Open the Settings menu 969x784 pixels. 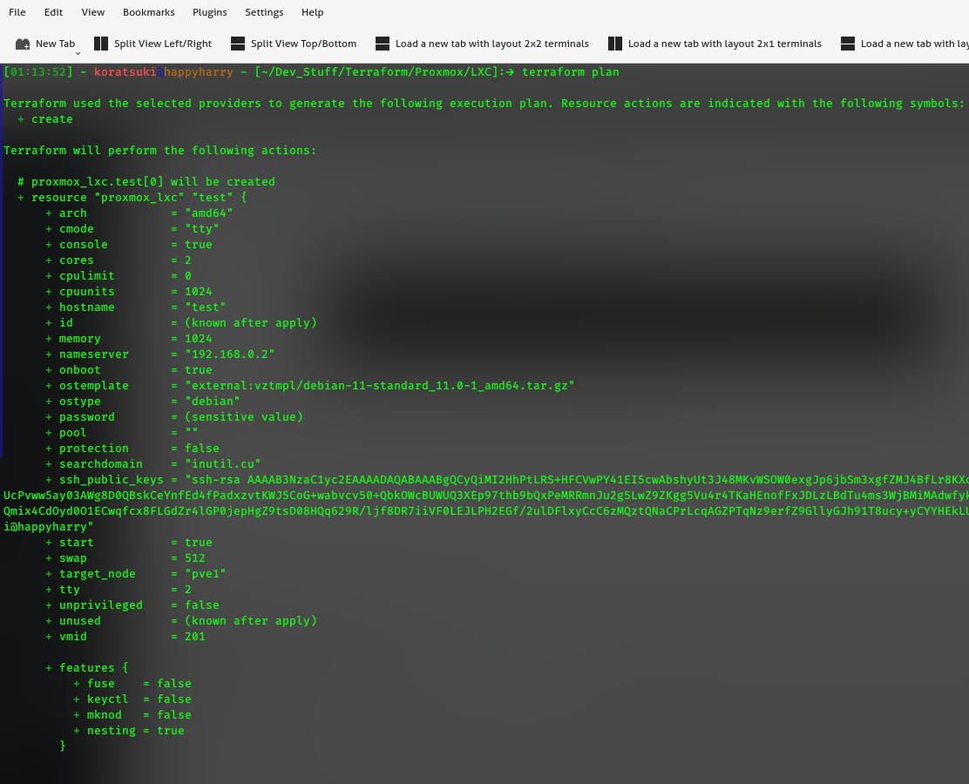(264, 12)
